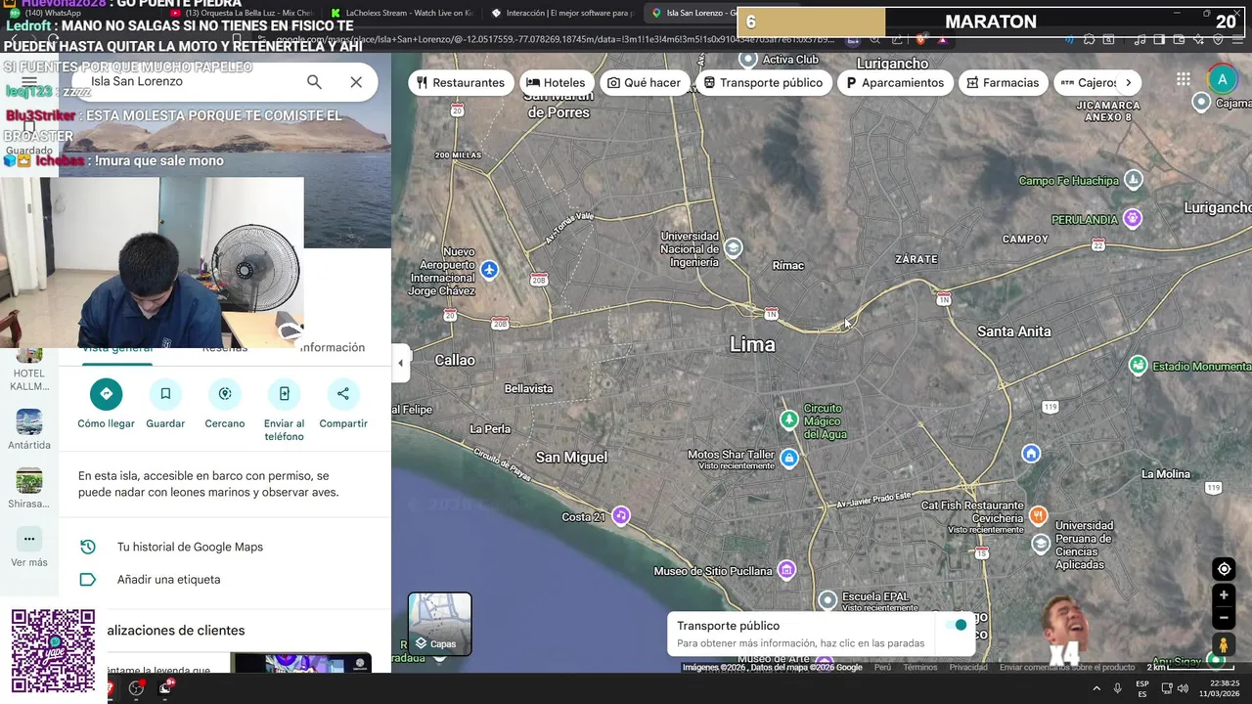Viewport: 1252px width, 704px height.
Task: Select the Qué hacer chip
Action: coord(644,83)
